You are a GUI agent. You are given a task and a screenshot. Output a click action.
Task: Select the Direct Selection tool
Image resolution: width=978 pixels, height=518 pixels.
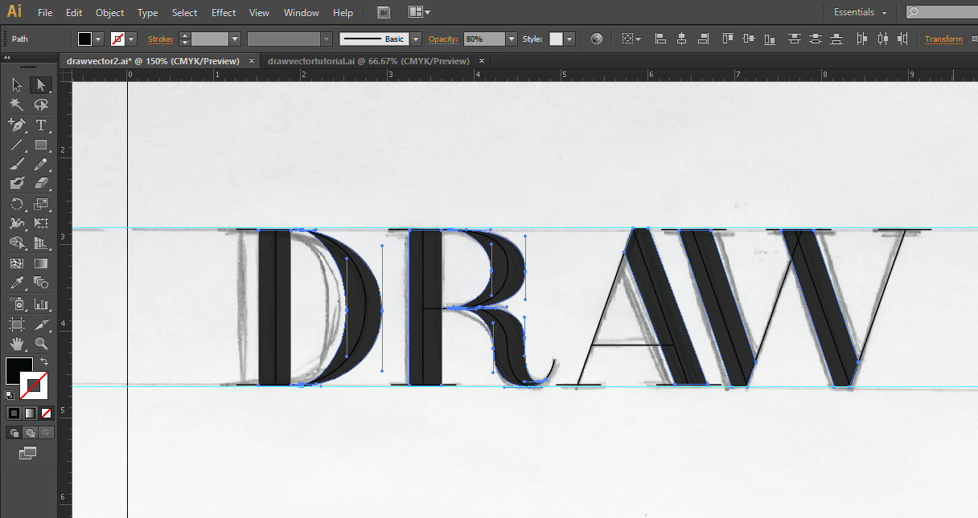point(40,85)
